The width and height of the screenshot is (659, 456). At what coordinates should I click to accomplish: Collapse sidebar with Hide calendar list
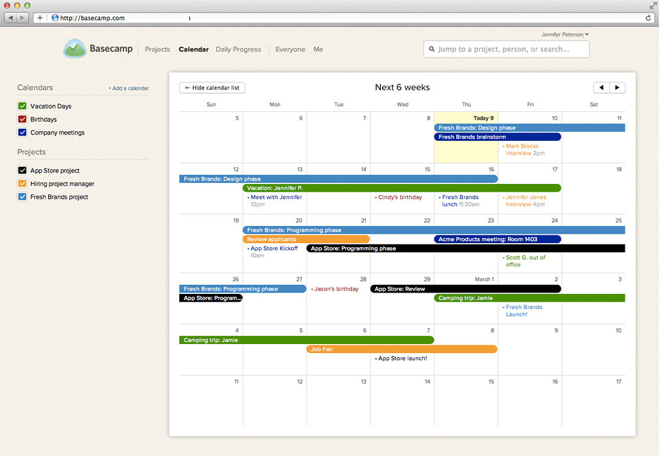(x=212, y=88)
